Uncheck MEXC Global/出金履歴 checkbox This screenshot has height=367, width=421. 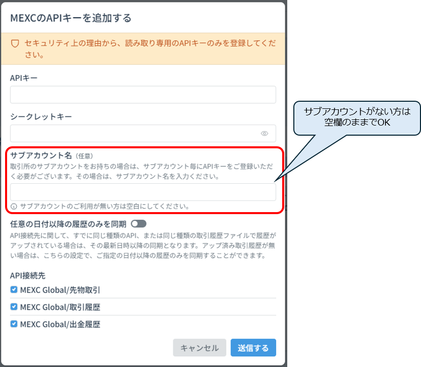14,324
